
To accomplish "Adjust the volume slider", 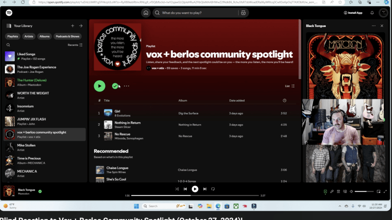I will [364, 192].
